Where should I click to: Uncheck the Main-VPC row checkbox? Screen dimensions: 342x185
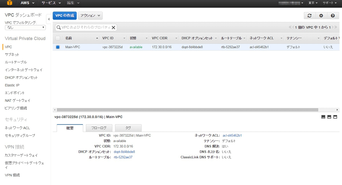tap(58, 47)
